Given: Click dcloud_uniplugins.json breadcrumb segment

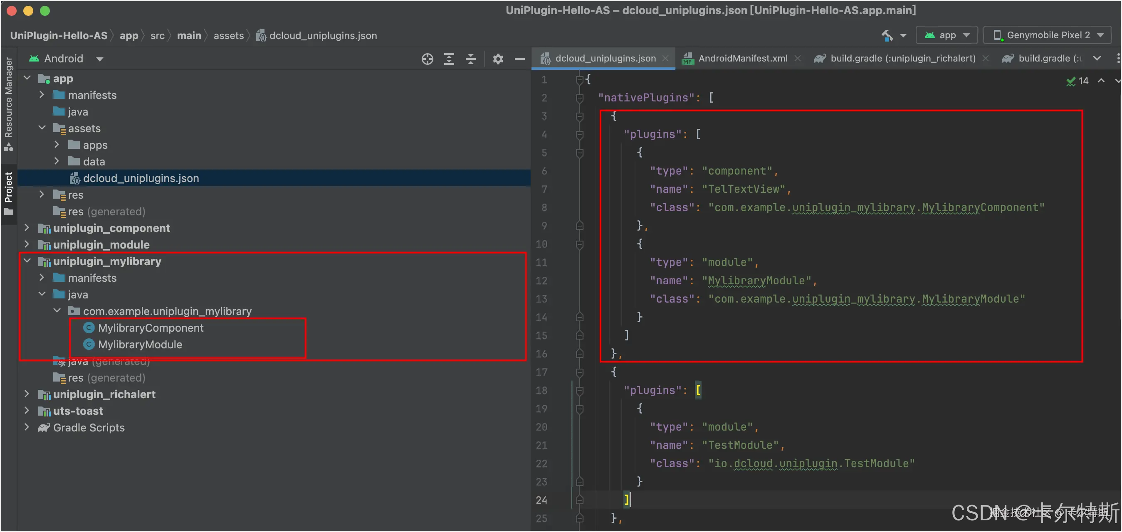Looking at the screenshot, I should (316, 36).
